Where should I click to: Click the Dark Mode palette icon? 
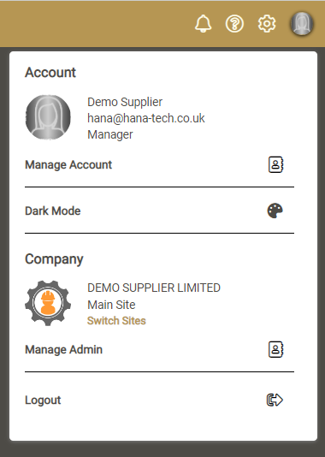[x=275, y=211]
